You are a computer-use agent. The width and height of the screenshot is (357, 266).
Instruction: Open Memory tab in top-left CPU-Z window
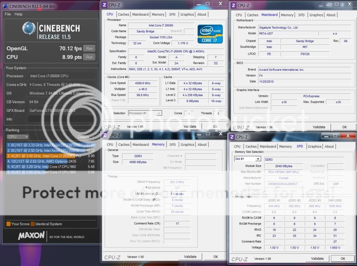158,14
